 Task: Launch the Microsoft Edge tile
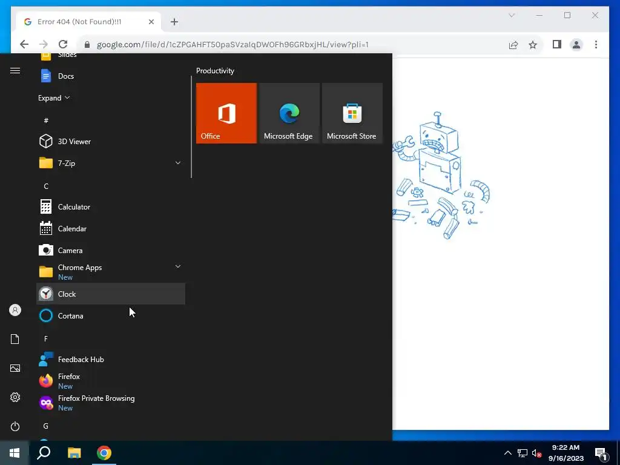[x=289, y=113]
